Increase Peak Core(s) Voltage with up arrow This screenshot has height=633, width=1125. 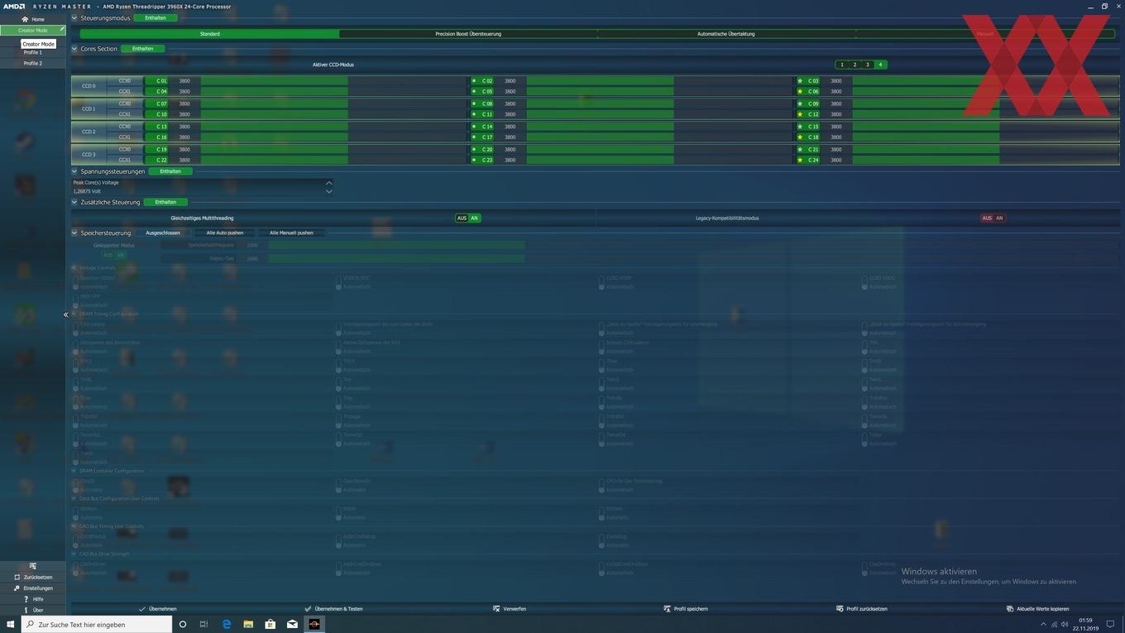click(328, 183)
